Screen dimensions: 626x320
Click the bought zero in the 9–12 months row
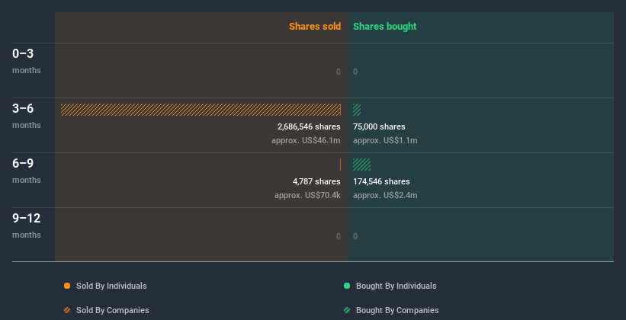tap(355, 236)
